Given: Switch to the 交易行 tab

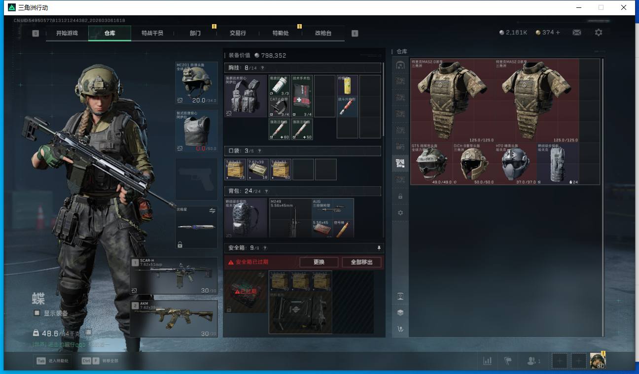Looking at the screenshot, I should click(238, 33).
